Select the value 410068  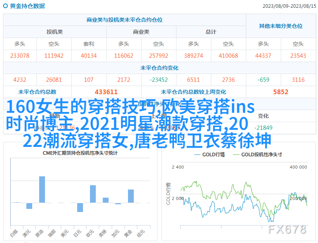click(x=228, y=56)
